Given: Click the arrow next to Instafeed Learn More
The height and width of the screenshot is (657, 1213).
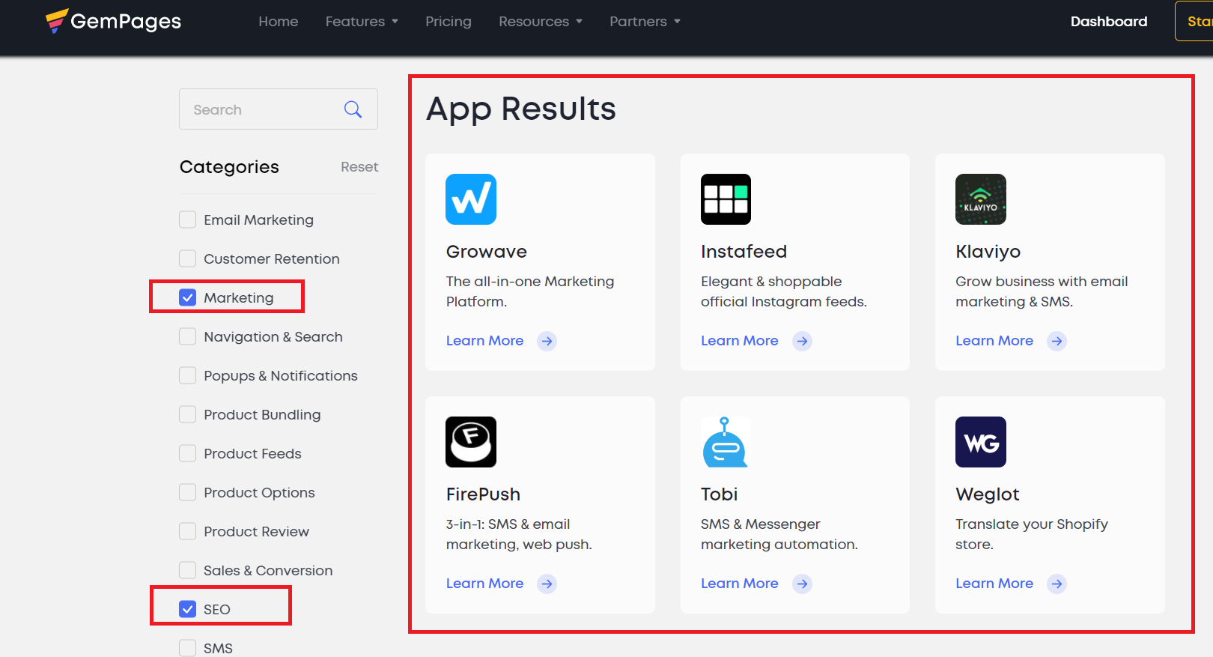Looking at the screenshot, I should (803, 341).
